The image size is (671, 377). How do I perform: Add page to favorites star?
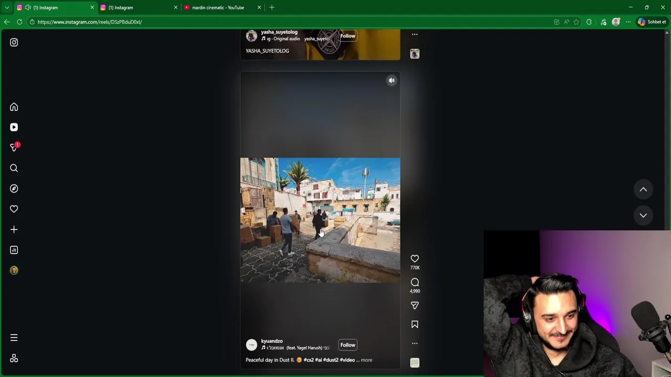pyautogui.click(x=576, y=22)
